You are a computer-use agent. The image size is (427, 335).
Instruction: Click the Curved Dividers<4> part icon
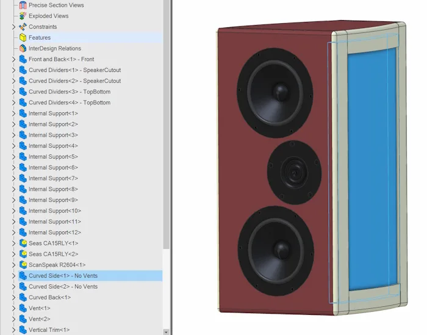(x=23, y=103)
